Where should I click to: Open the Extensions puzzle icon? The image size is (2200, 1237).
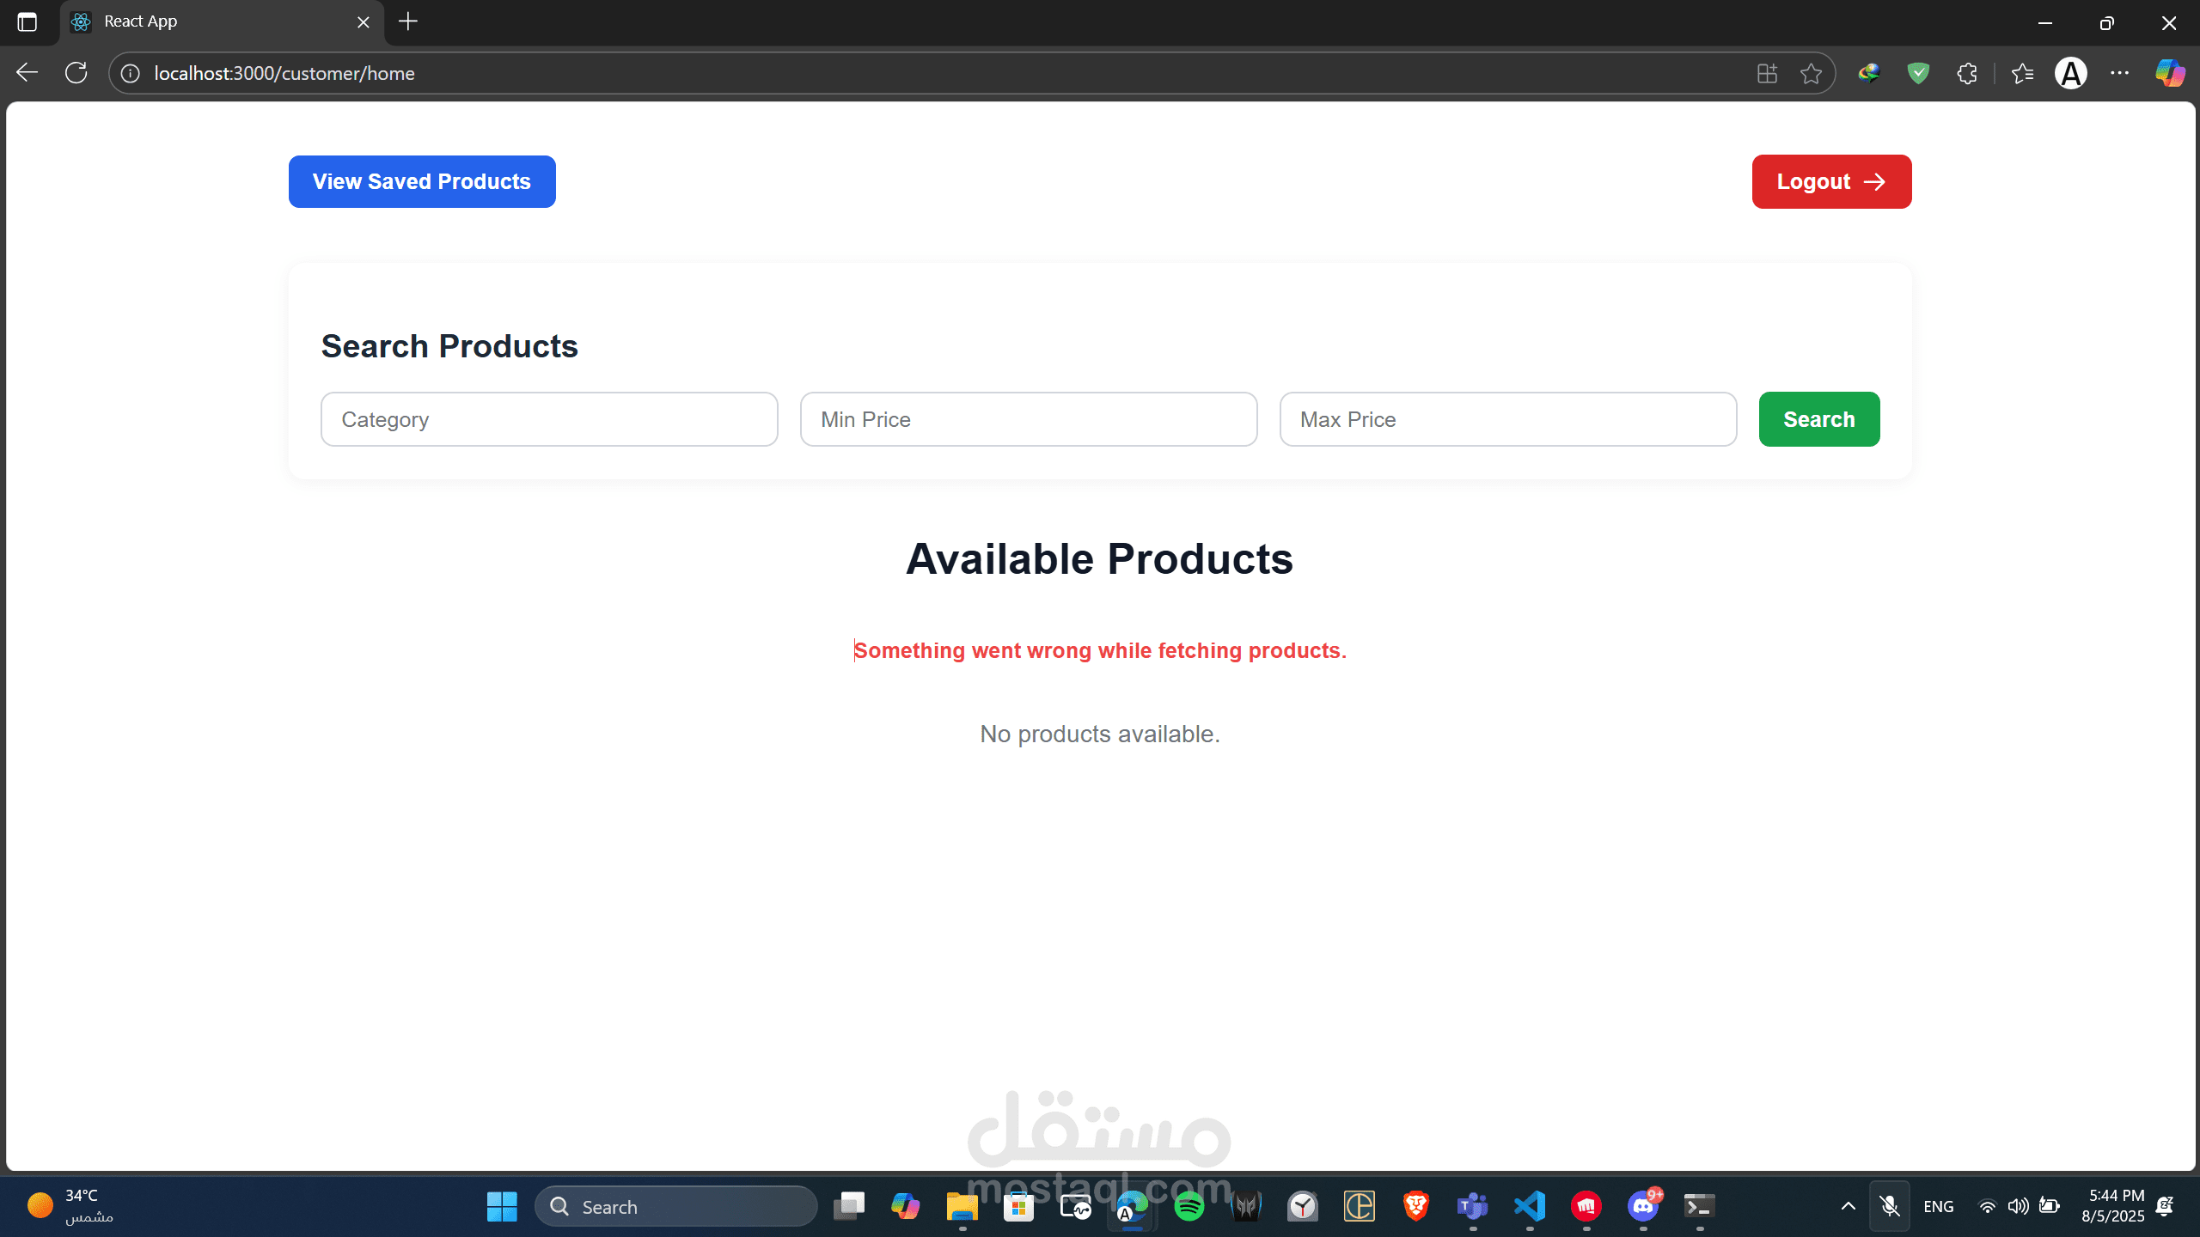point(1967,73)
